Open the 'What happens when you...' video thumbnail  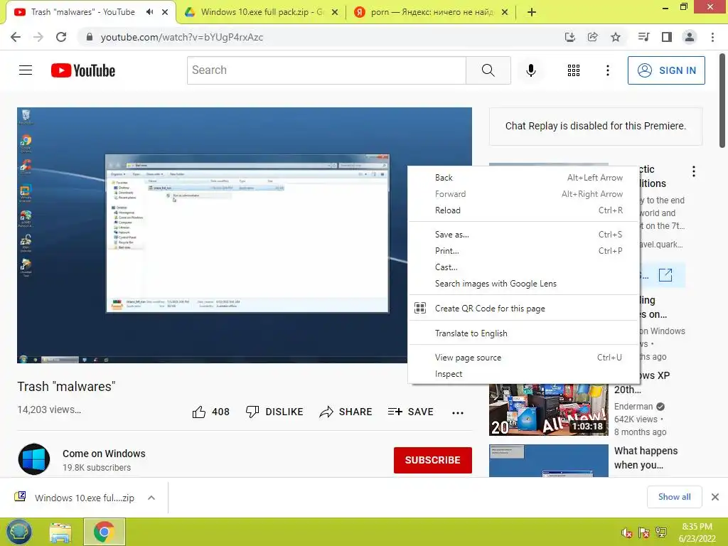coord(548,461)
